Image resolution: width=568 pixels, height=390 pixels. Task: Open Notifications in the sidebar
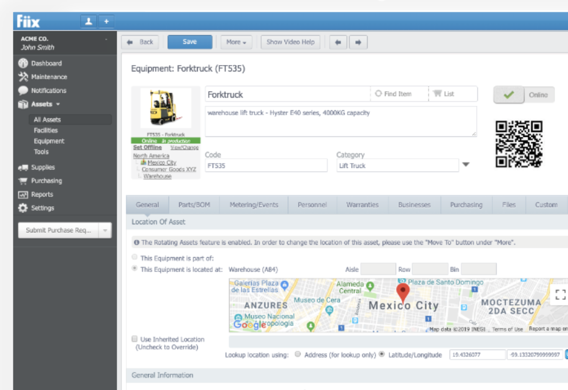pyautogui.click(x=48, y=91)
